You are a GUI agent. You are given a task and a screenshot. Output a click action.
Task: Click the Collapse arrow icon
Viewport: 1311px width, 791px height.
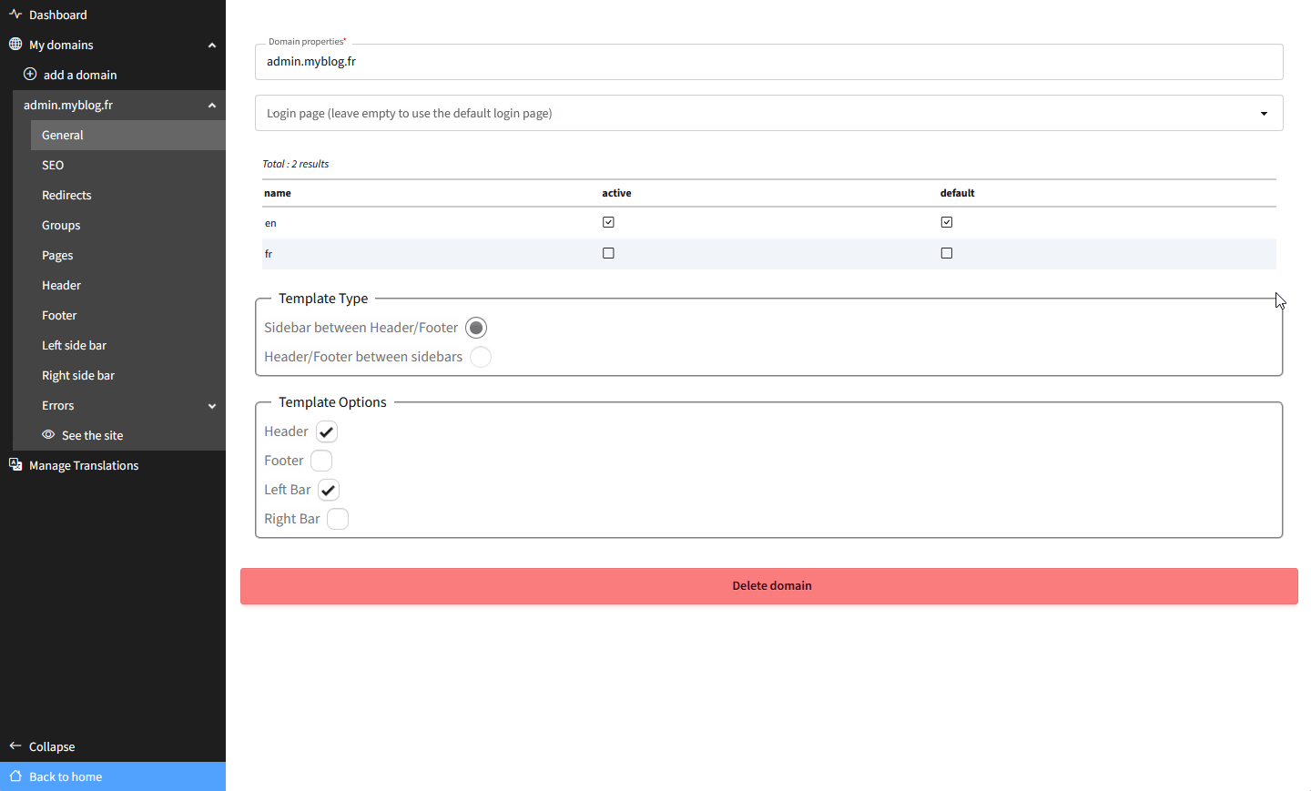click(x=15, y=746)
